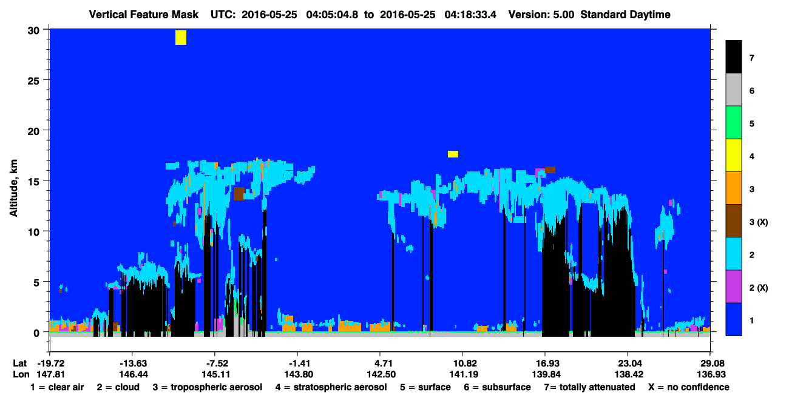The image size is (789, 404).
Task: Click longitude value 146.44
Action: pyautogui.click(x=133, y=374)
